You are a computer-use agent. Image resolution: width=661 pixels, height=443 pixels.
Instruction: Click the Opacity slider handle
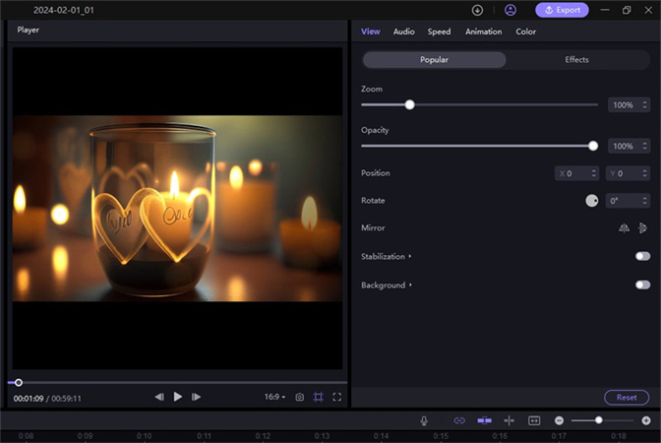(593, 146)
